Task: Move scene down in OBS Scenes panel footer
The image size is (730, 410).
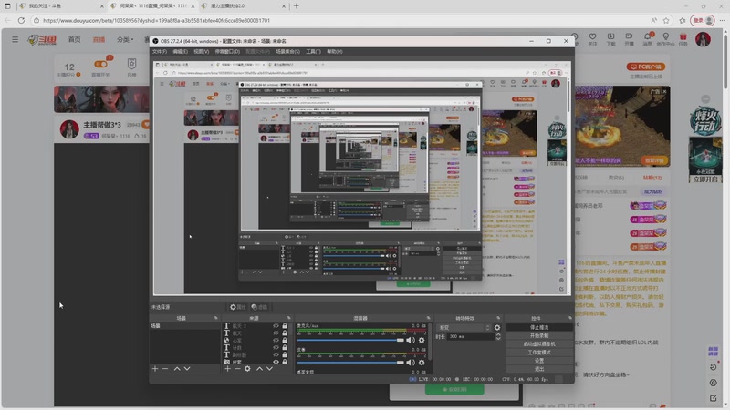Action: pos(187,369)
